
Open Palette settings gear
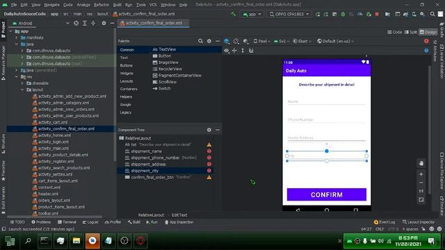(x=209, y=41)
